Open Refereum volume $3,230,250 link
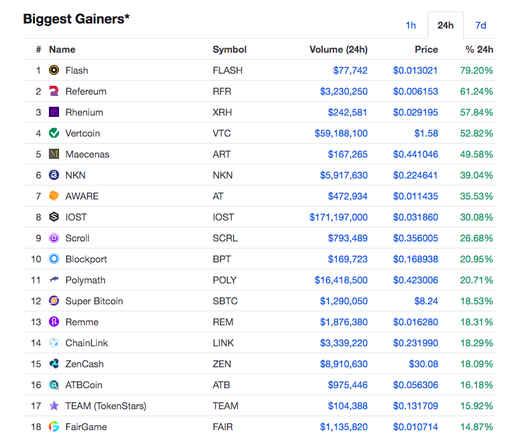 tap(344, 92)
